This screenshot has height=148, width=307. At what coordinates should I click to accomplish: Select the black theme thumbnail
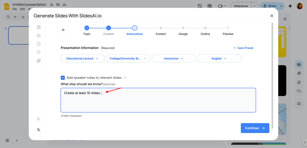[x=282, y=81]
